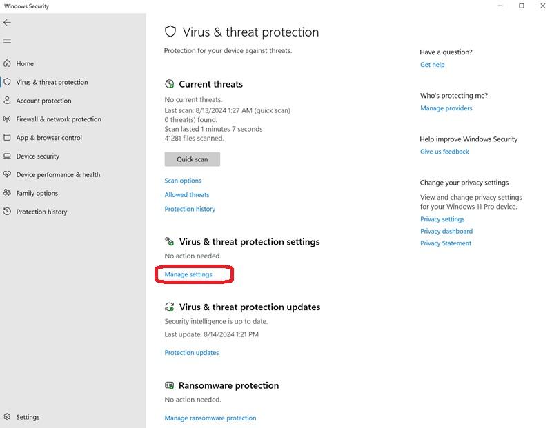Image resolution: width=552 pixels, height=428 pixels.
Task: Click the Firewall & network protection icon
Action: click(x=8, y=119)
